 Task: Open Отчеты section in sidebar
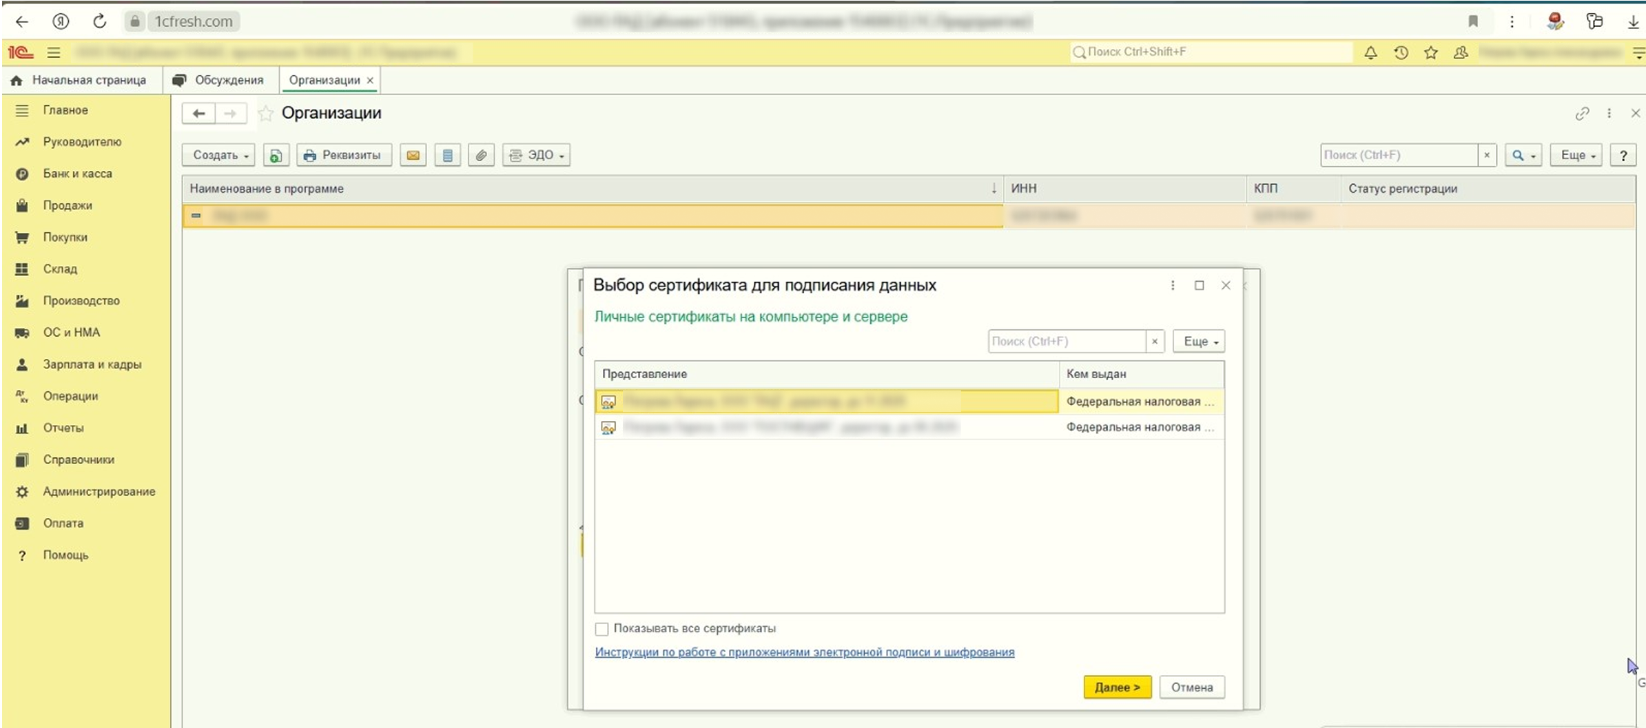63,428
